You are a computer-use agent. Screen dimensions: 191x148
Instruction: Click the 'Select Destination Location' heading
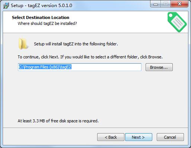[x=41, y=17]
